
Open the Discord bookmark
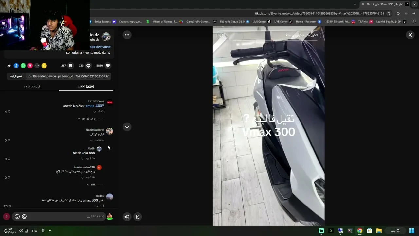coord(340,22)
